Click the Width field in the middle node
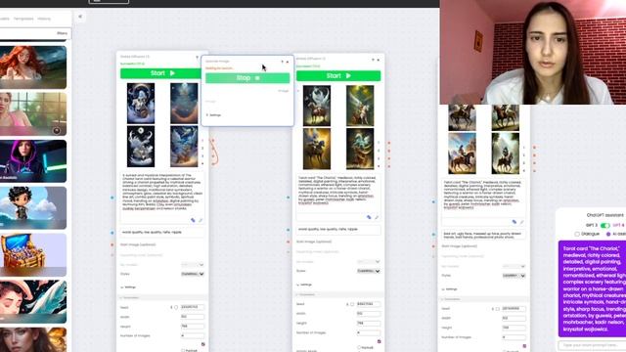This screenshot has width=626, height=352. (x=369, y=314)
